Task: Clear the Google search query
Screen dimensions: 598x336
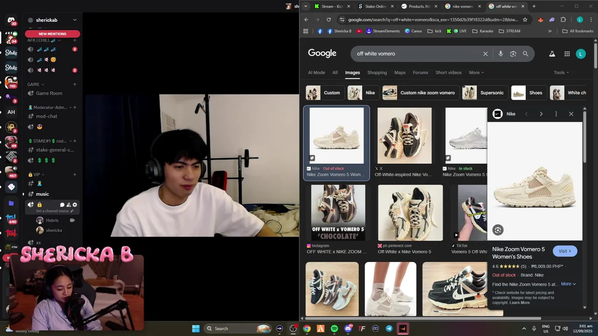Action: pyautogui.click(x=485, y=54)
